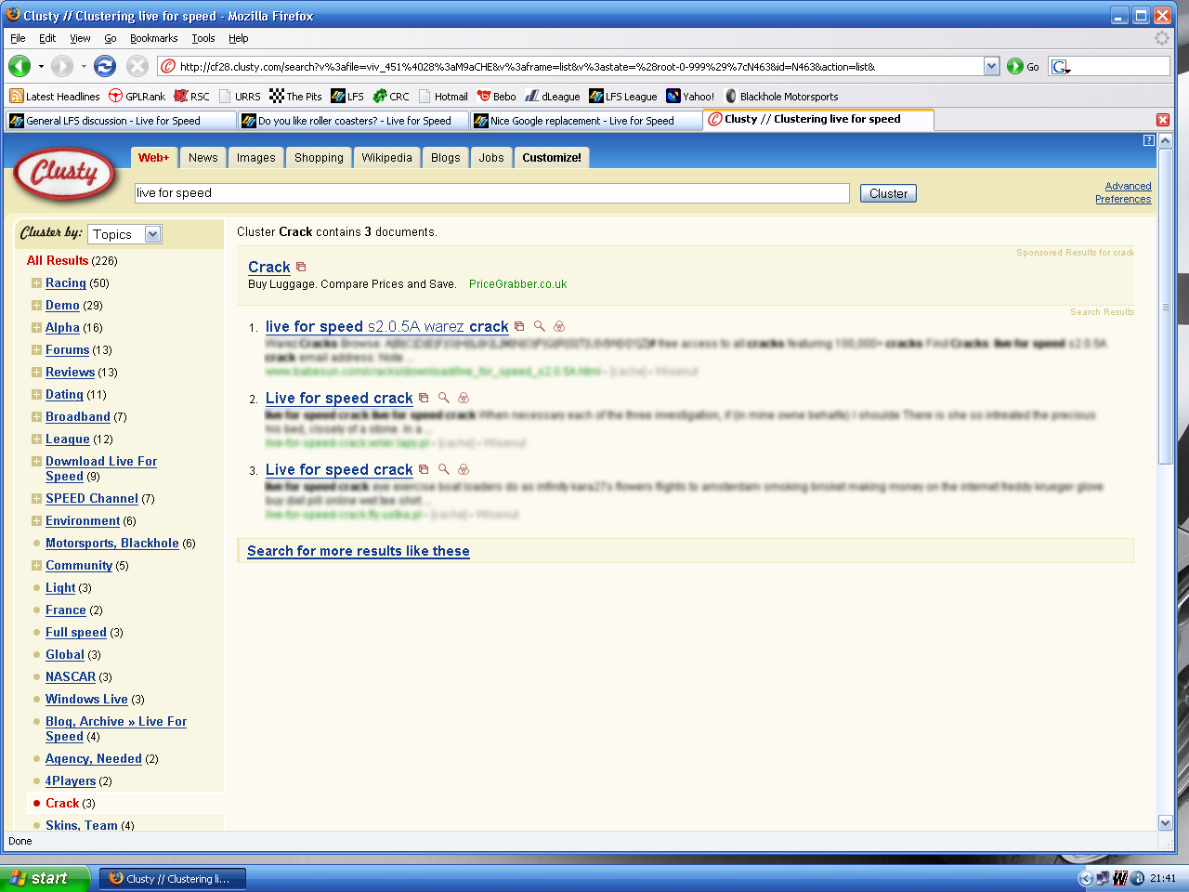Click the Cluster search button
The width and height of the screenshot is (1189, 892).
(x=888, y=193)
